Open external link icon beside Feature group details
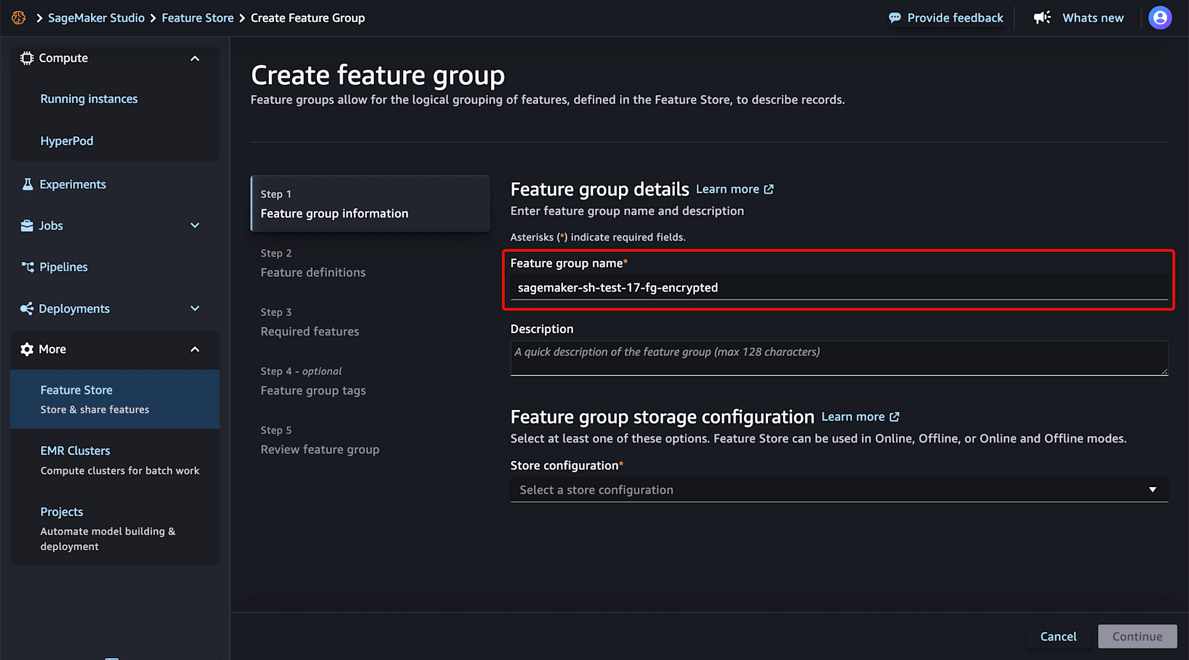1189x660 pixels. 769,189
